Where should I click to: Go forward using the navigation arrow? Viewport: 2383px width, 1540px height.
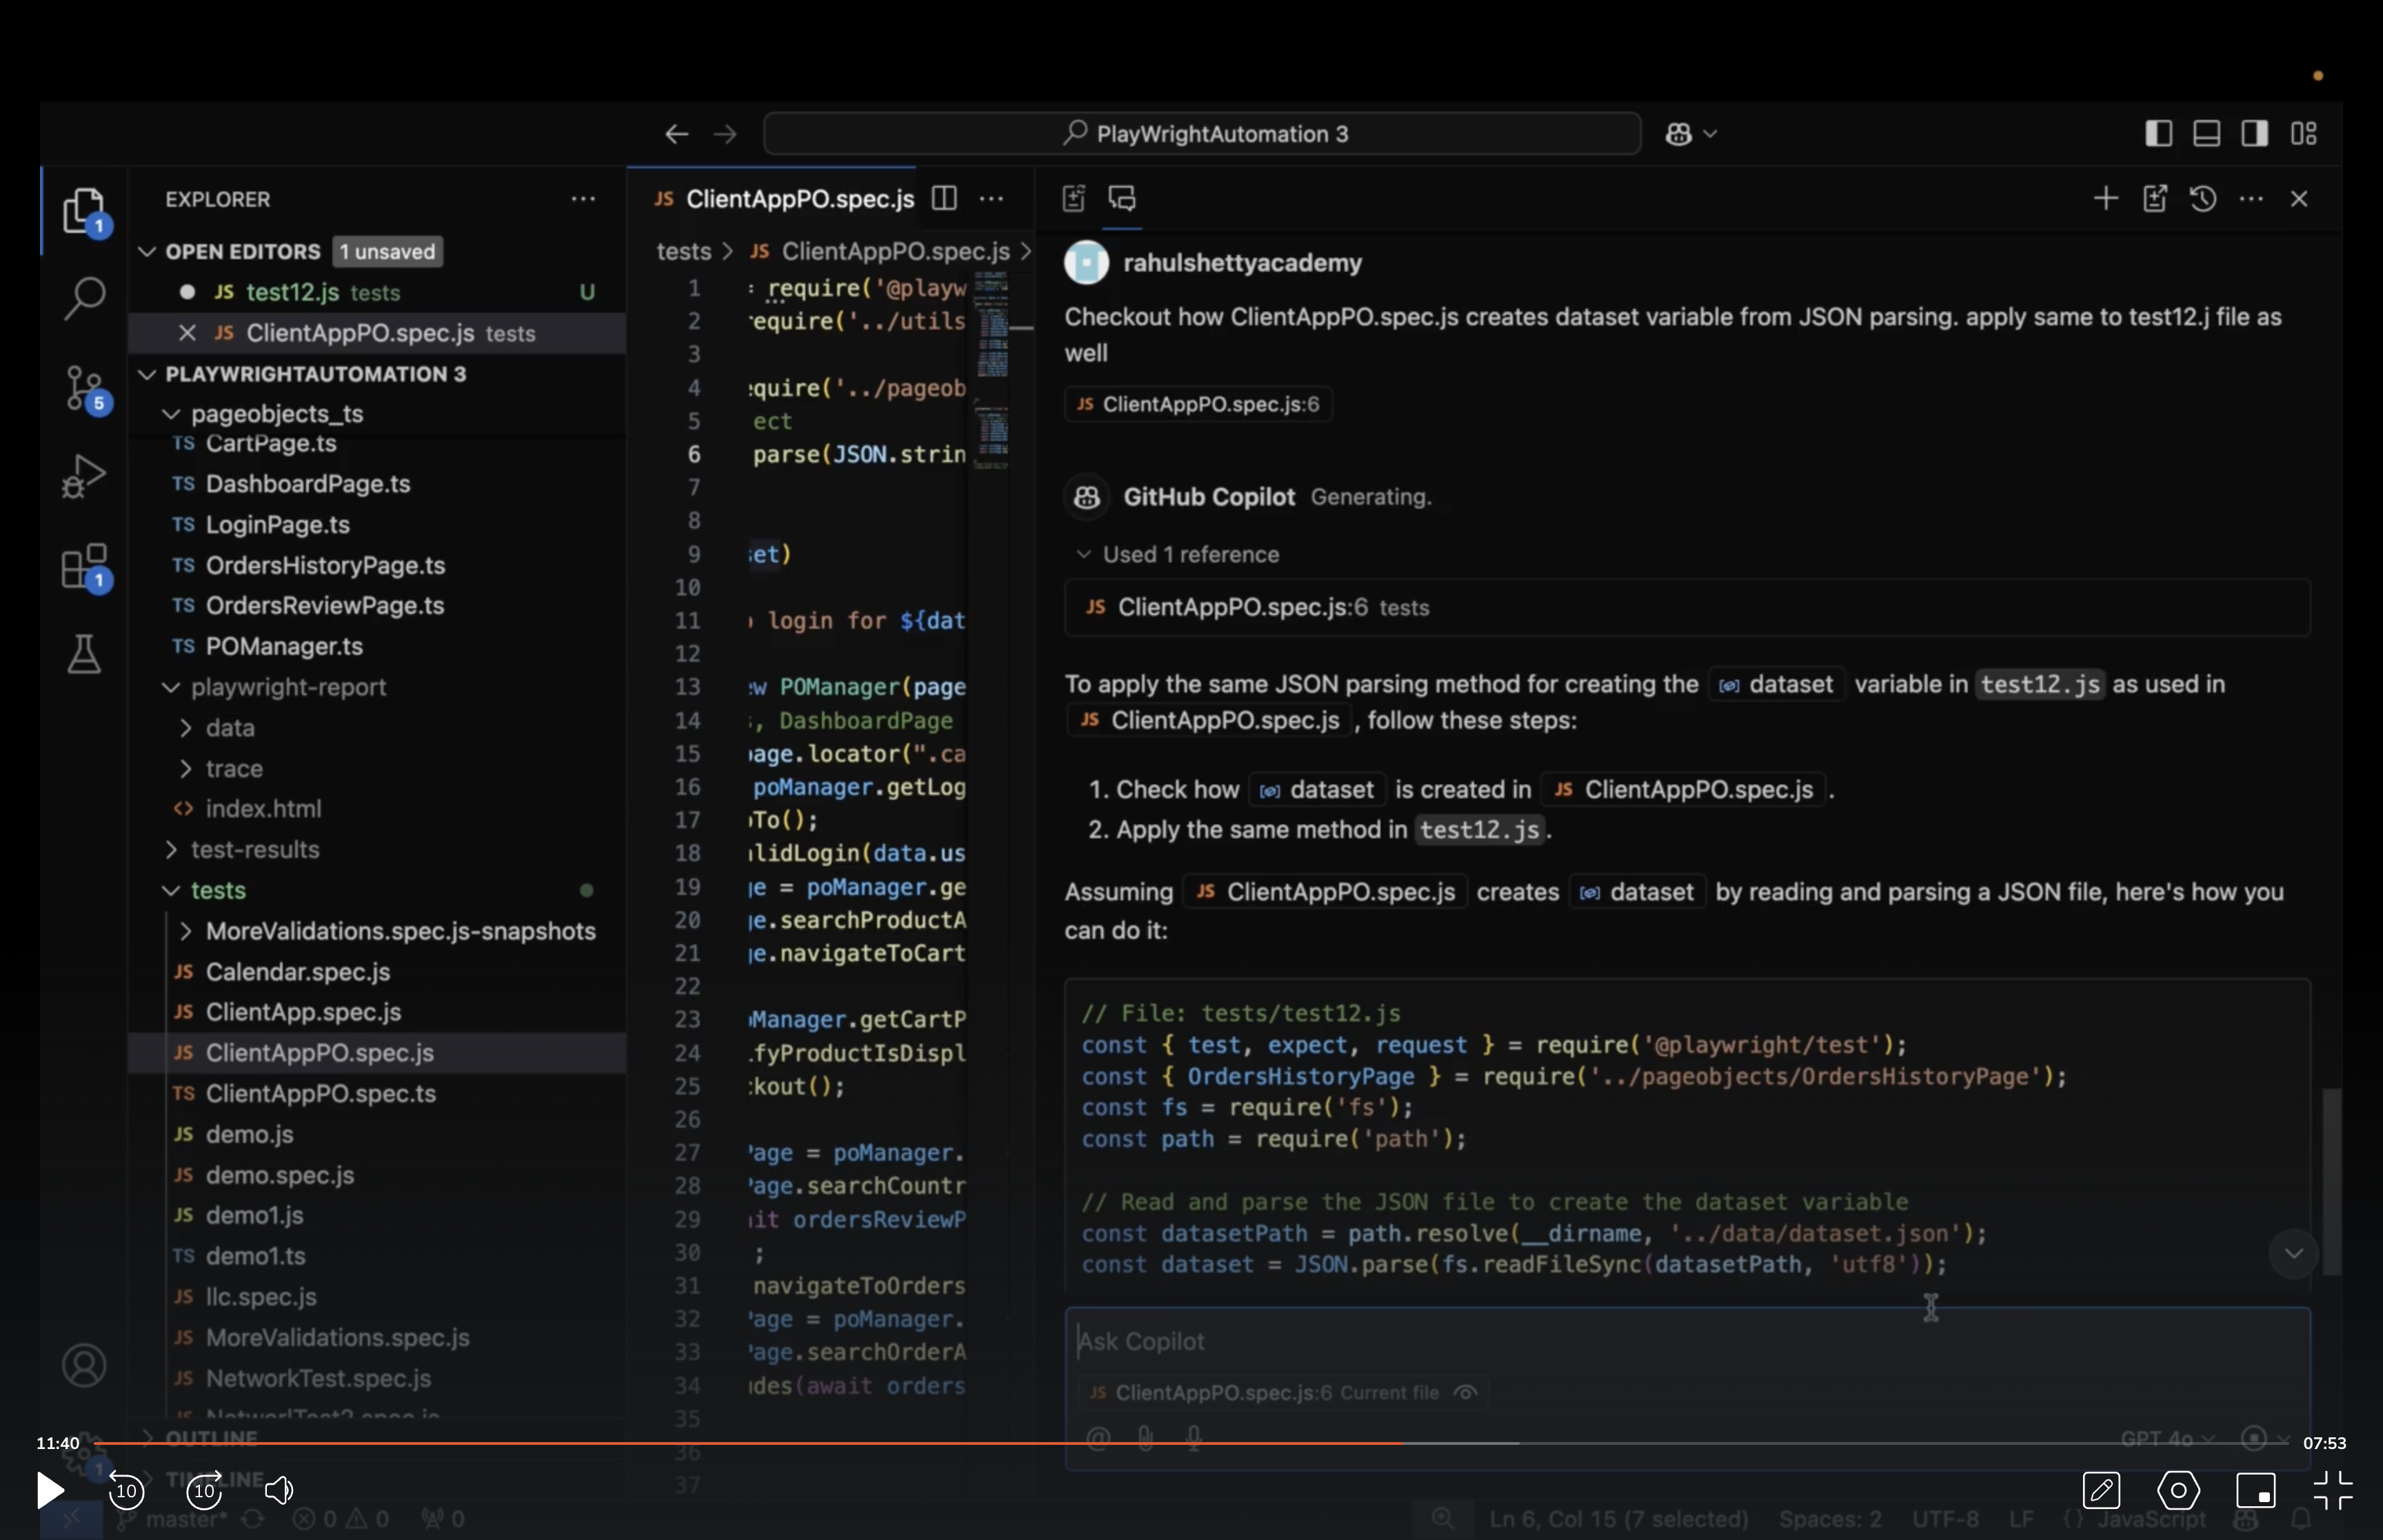725,134
